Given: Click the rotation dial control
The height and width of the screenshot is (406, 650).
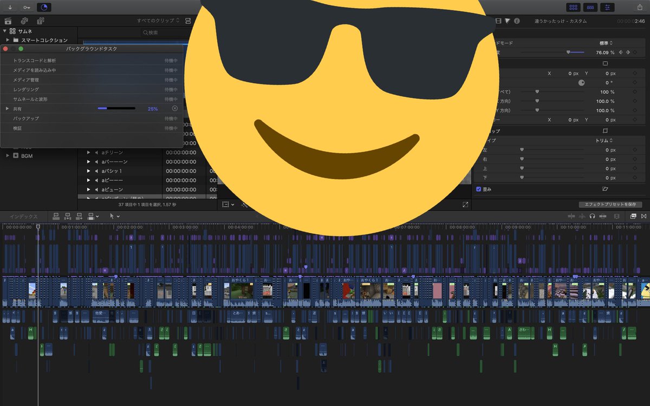Looking at the screenshot, I should point(581,82).
